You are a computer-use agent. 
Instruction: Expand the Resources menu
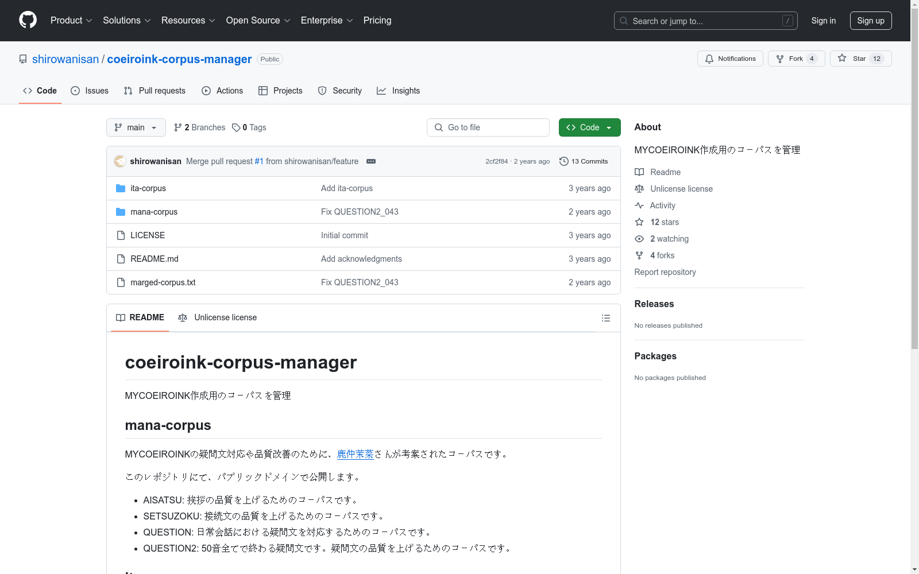pos(188,20)
